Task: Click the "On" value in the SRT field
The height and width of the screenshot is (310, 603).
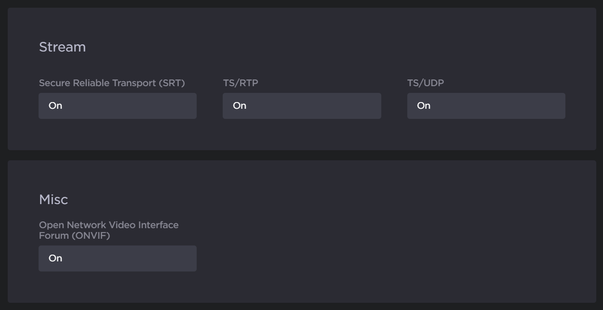Action: [55, 106]
